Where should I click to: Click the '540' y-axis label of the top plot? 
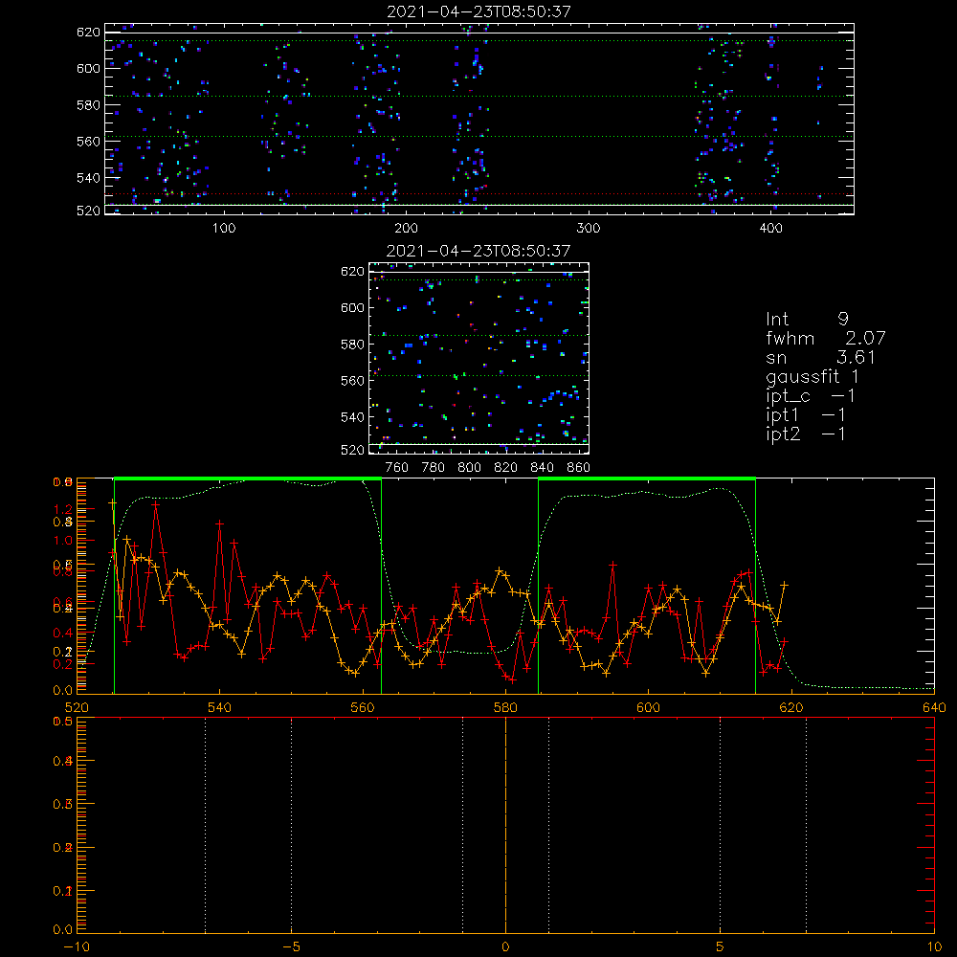coord(88,178)
